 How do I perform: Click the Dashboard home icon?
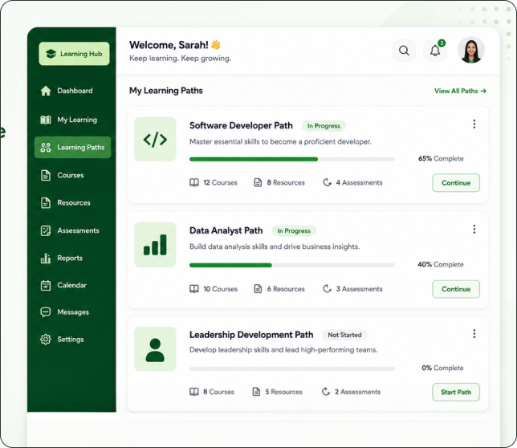coord(46,91)
